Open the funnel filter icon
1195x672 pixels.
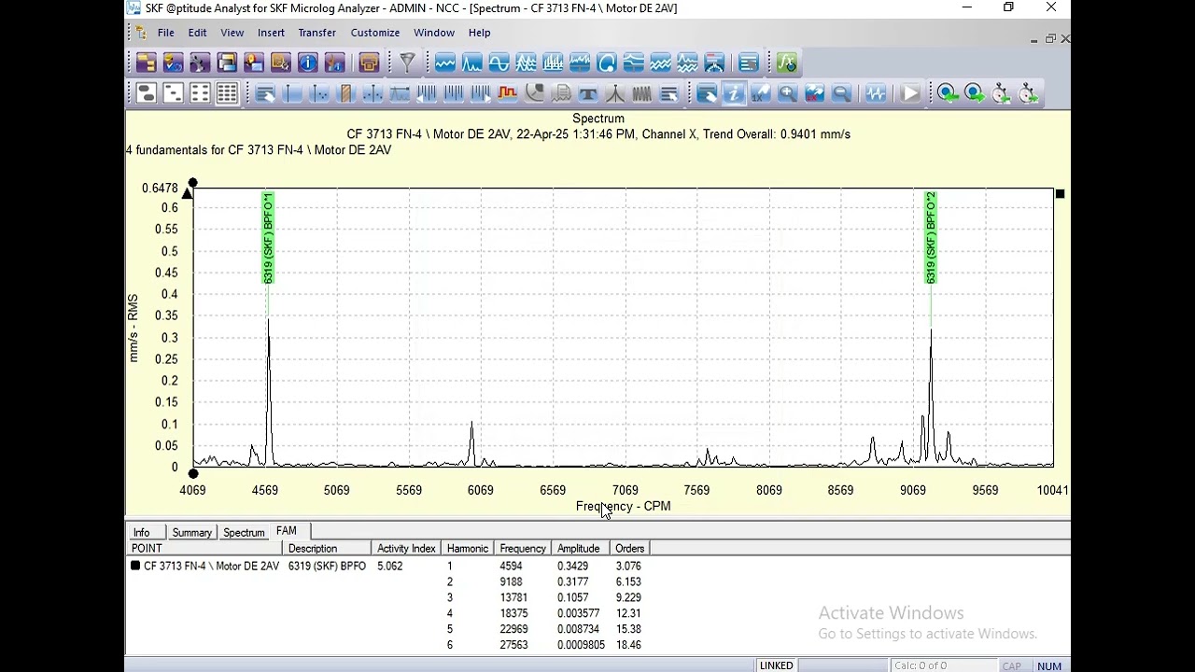pos(407,63)
